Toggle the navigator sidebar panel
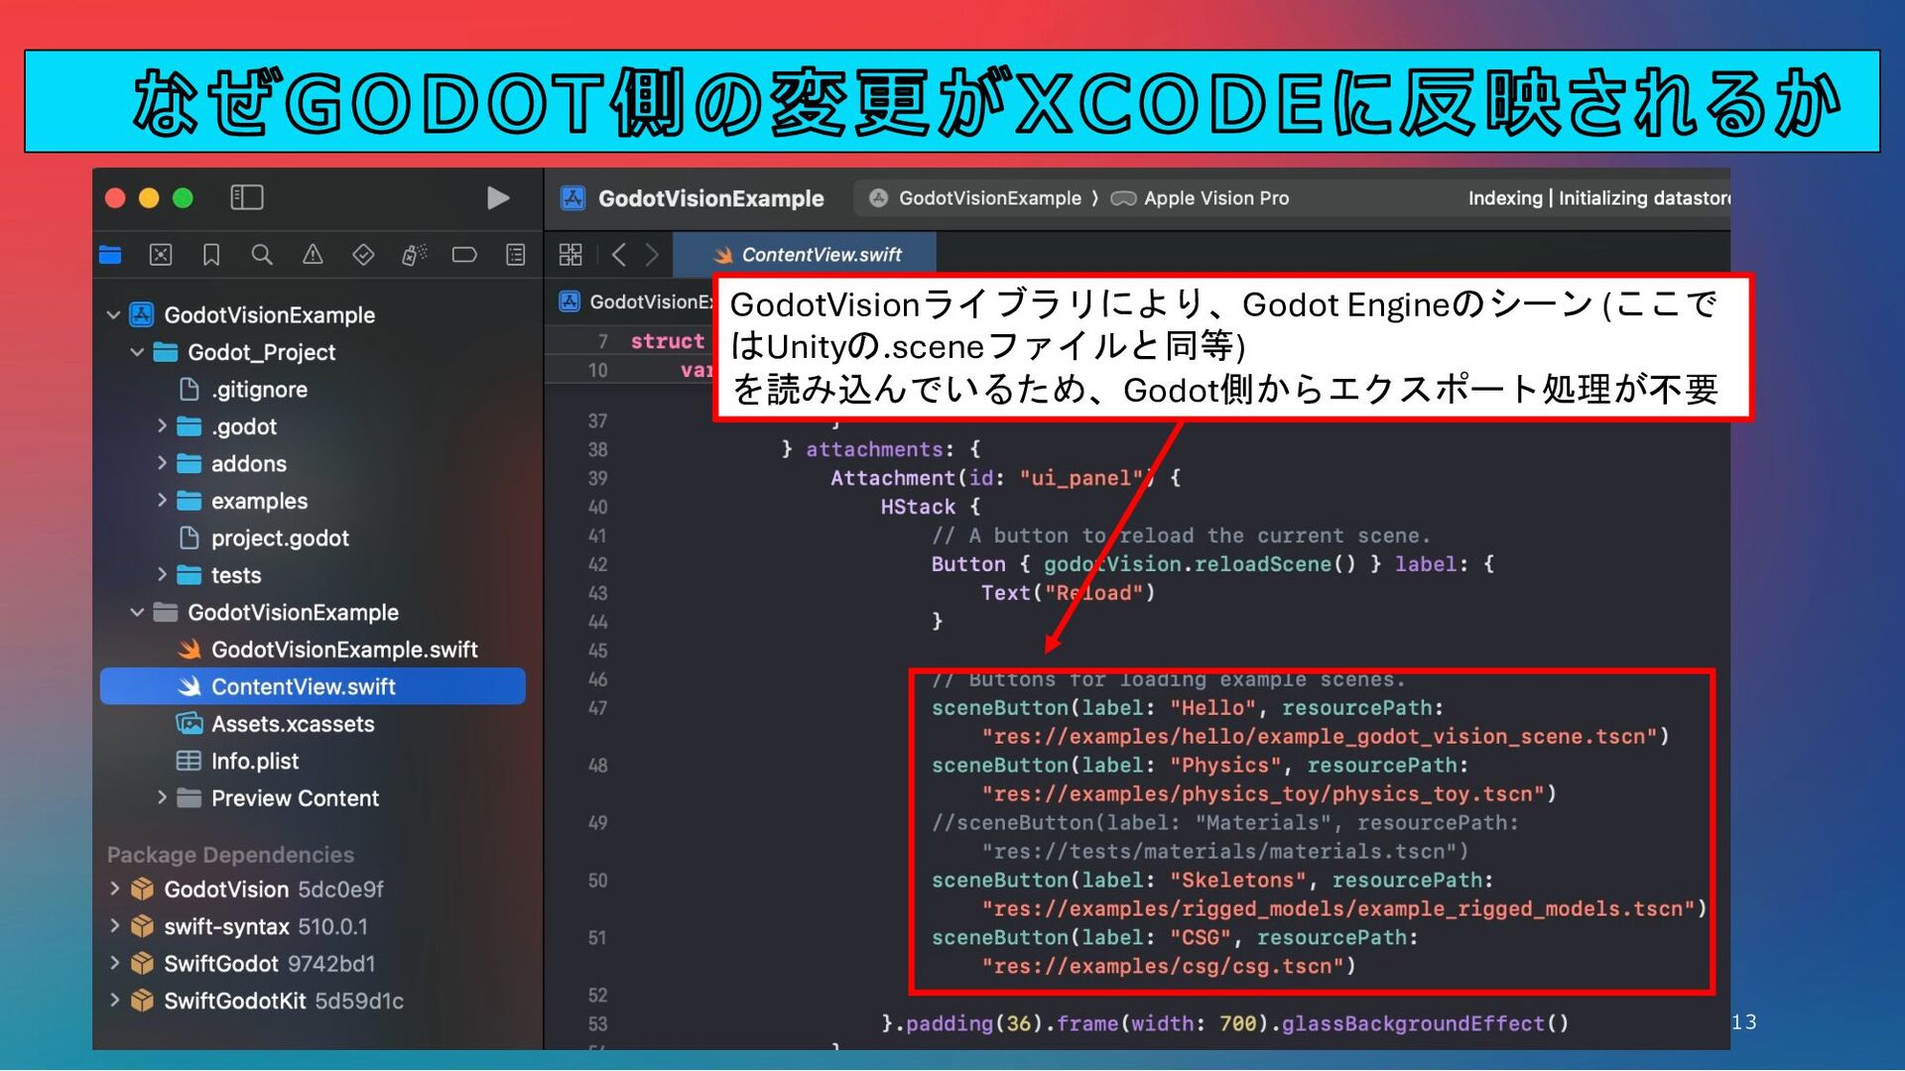The height and width of the screenshot is (1071, 1905). coord(246,198)
